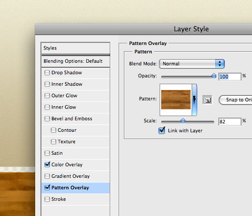Enable the Bevel and Emboss checkbox

click(47, 119)
